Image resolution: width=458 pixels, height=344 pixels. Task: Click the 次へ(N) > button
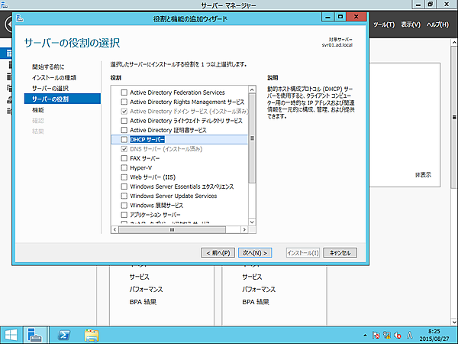pos(255,253)
